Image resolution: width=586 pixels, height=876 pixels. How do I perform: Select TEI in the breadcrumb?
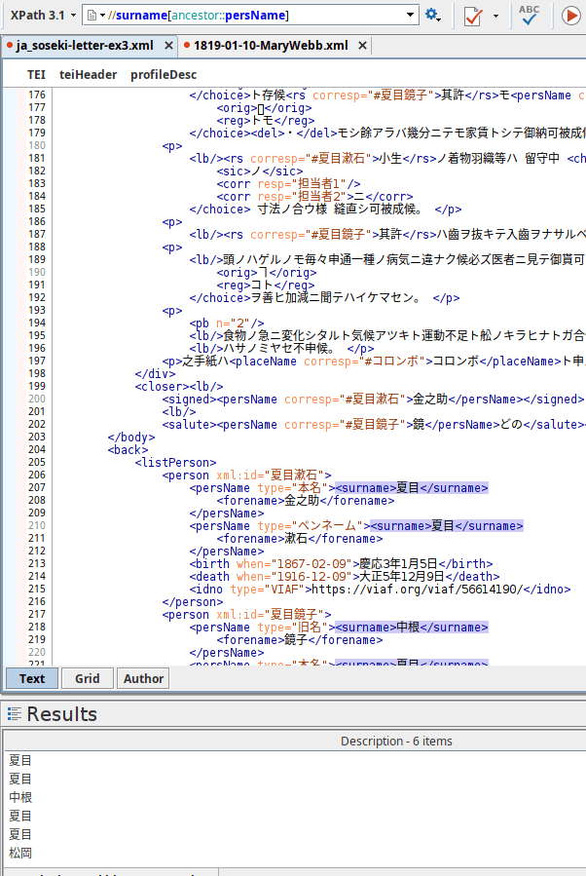(x=36, y=75)
